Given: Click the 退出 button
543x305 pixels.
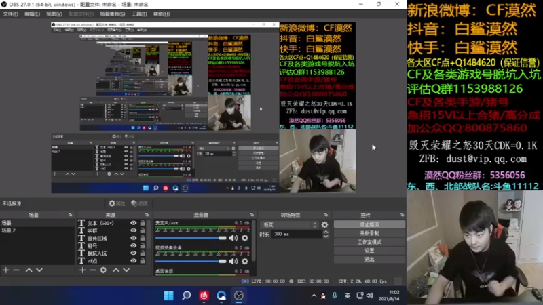Looking at the screenshot, I should coord(369,260).
